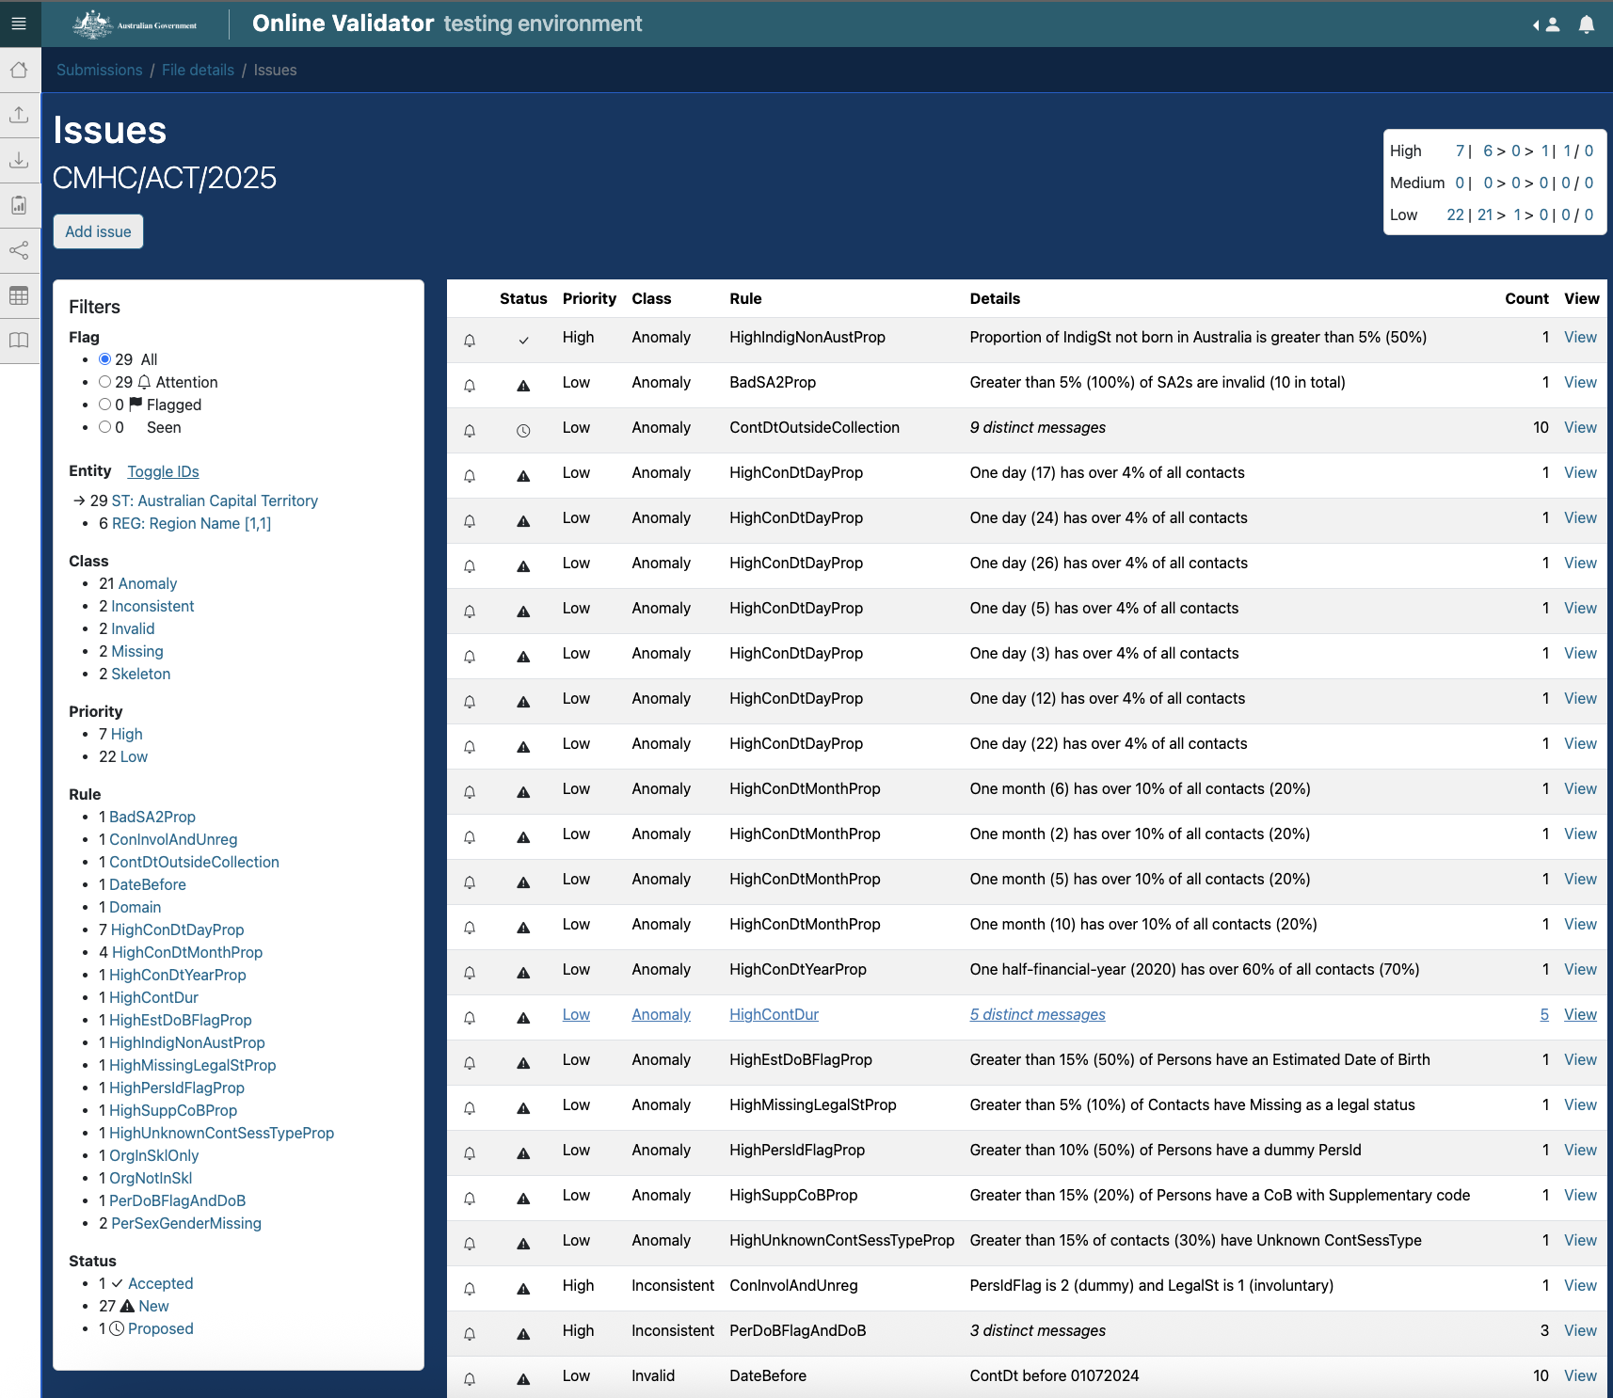The height and width of the screenshot is (1398, 1613).
Task: Select the Attention flag radio button
Action: coord(105,382)
